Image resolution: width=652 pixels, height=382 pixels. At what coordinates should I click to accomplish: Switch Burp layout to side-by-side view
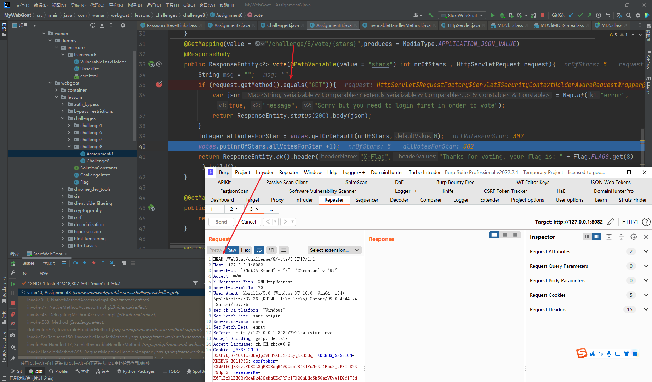(x=494, y=235)
